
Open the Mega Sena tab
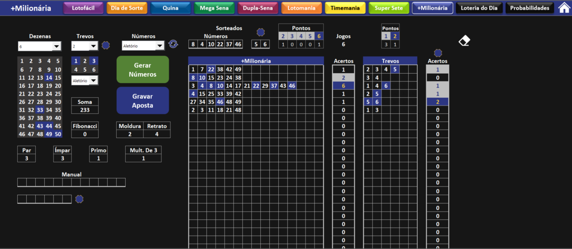pos(214,8)
